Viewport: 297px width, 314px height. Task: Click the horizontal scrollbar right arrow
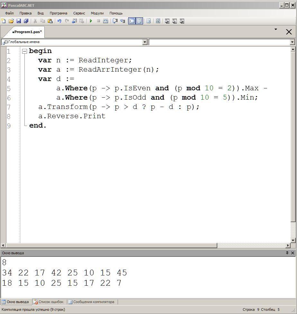[x=288, y=245]
